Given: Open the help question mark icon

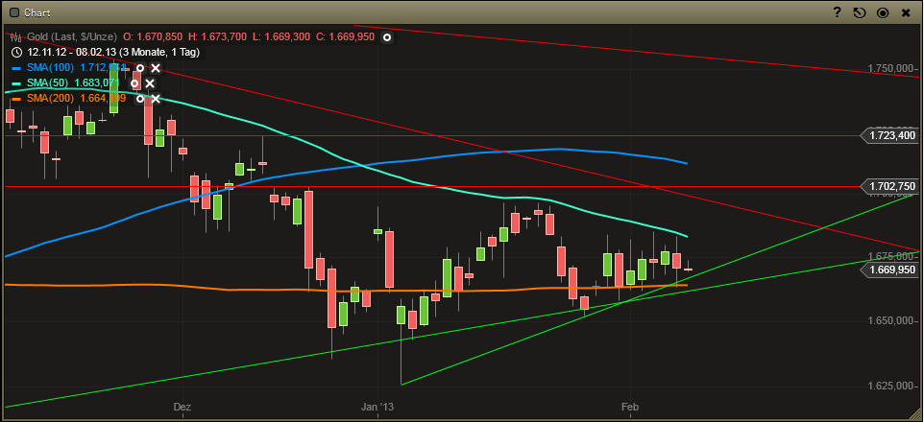Looking at the screenshot, I should point(837,12).
